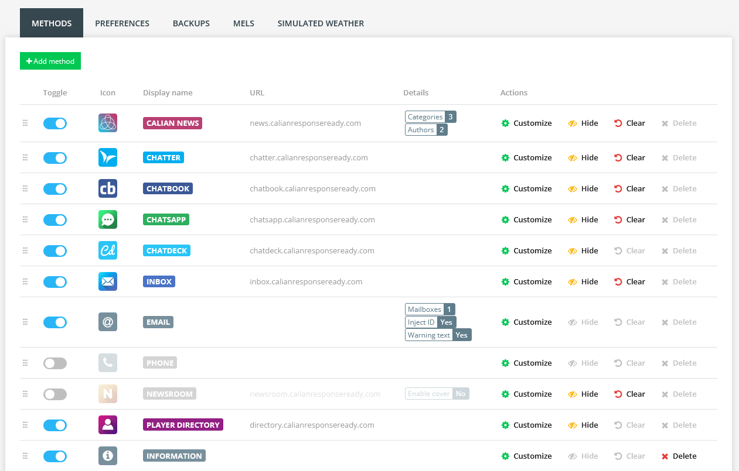Customize the Email method
This screenshot has height=471, width=739.
point(527,322)
